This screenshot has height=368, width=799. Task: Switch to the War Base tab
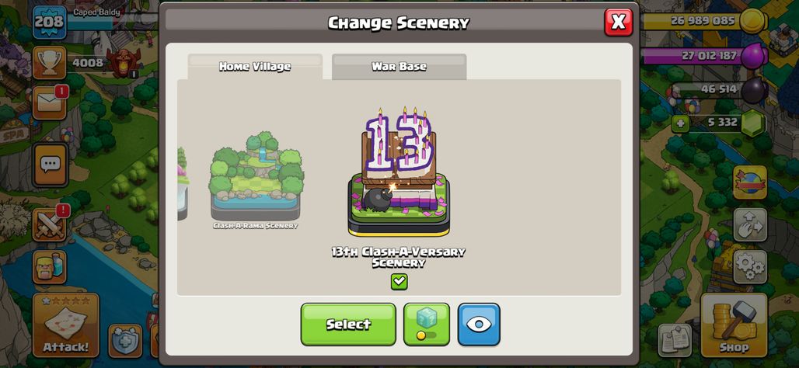point(399,67)
